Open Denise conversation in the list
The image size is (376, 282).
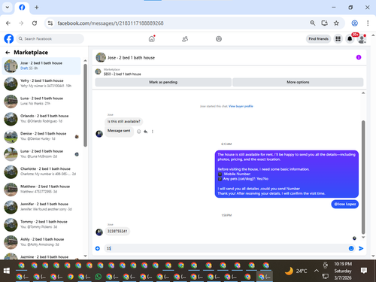coord(41,136)
